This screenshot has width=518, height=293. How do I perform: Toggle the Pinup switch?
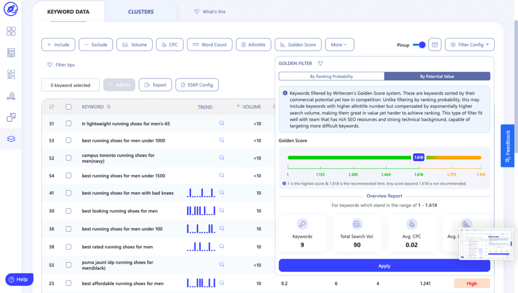419,45
